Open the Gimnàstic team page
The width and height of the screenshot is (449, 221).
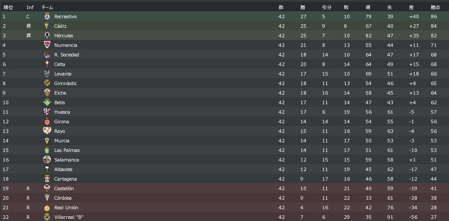[65, 83]
